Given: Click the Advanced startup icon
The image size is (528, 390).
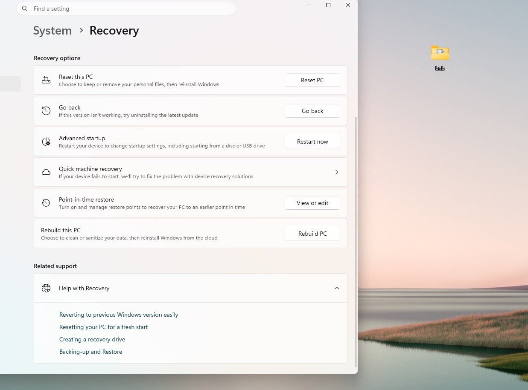Looking at the screenshot, I should point(46,142).
